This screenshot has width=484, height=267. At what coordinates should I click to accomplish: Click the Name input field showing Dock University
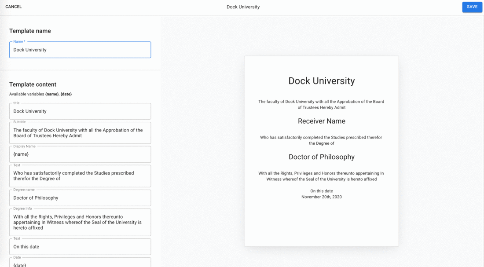[80, 50]
